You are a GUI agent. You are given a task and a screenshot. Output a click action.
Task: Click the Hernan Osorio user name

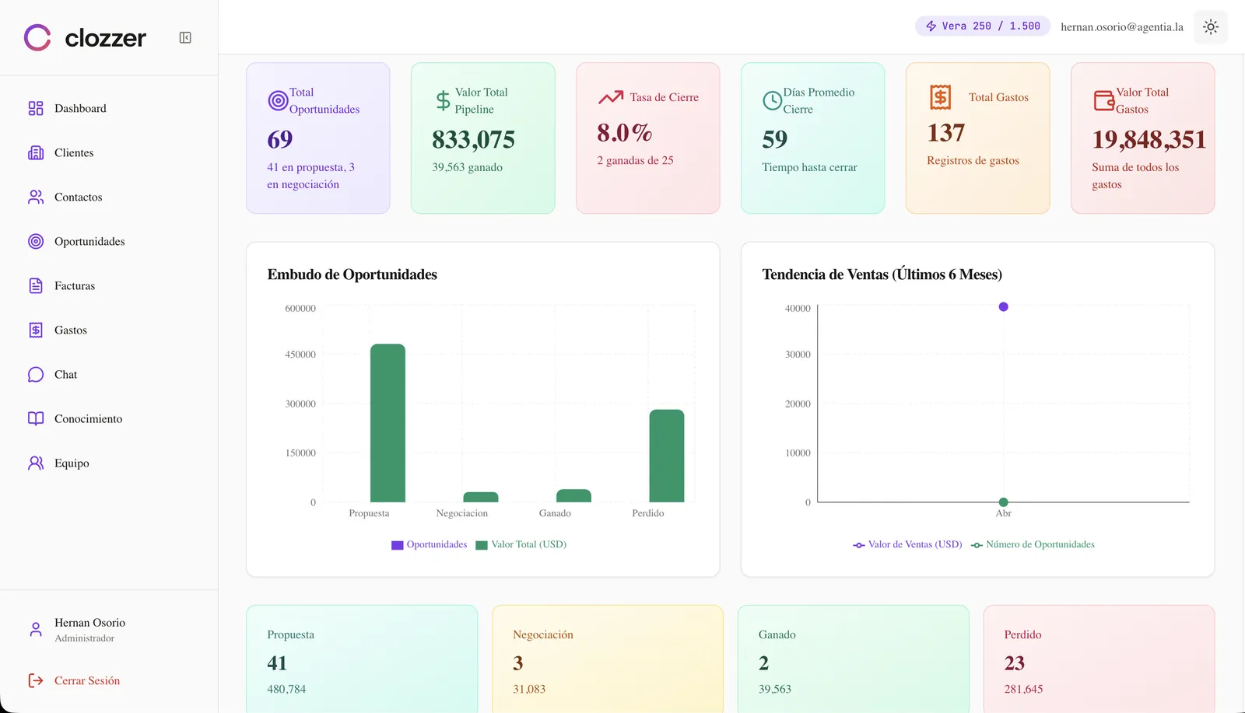(89, 623)
